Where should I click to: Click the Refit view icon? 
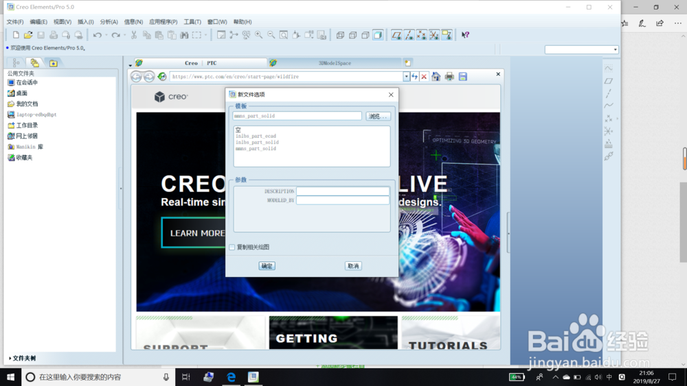tap(284, 35)
